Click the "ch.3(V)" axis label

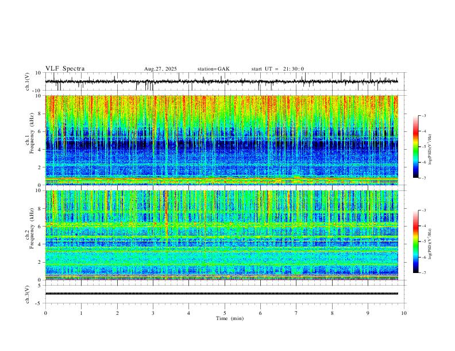(x=28, y=295)
